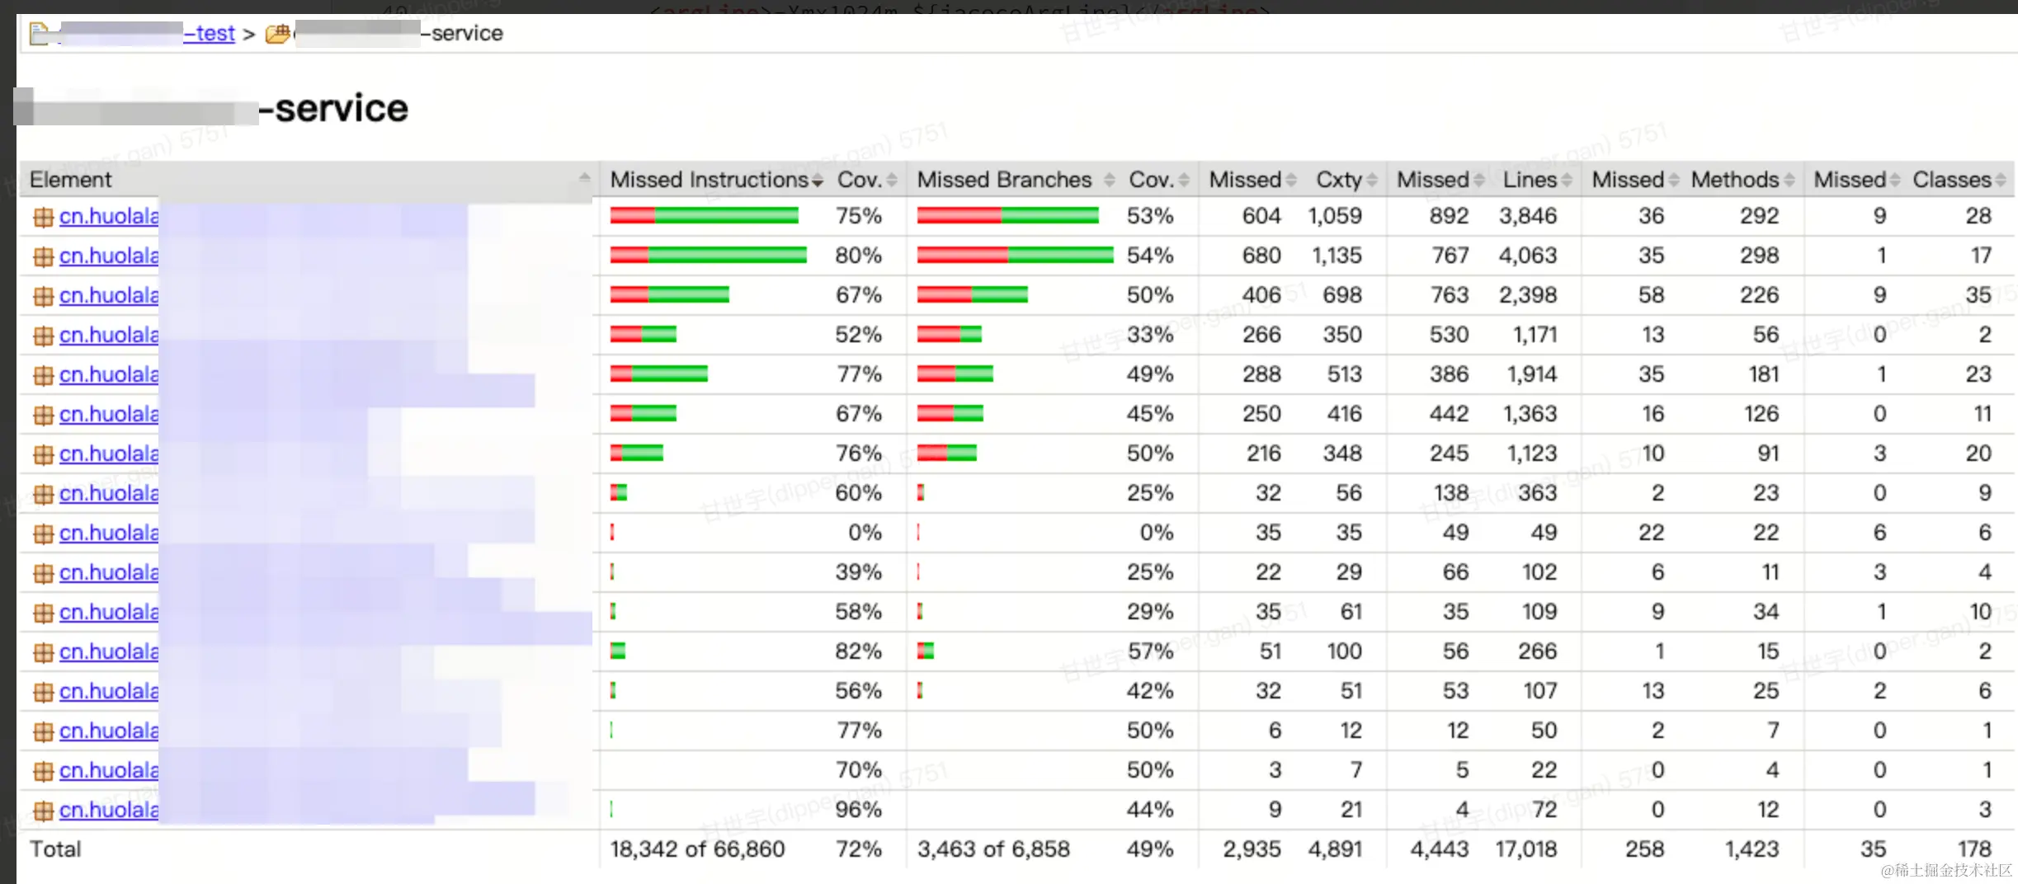Click the total "3,463 of 6,858" branches cell

point(993,849)
